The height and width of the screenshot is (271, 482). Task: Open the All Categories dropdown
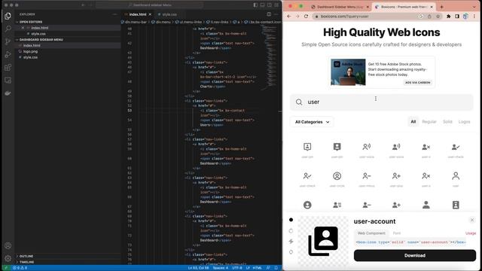pyautogui.click(x=312, y=122)
